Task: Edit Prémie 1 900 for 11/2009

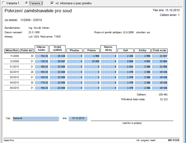Action: (92, 56)
